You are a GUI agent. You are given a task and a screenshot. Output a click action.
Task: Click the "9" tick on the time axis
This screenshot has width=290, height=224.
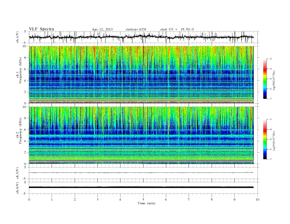(x=234, y=199)
